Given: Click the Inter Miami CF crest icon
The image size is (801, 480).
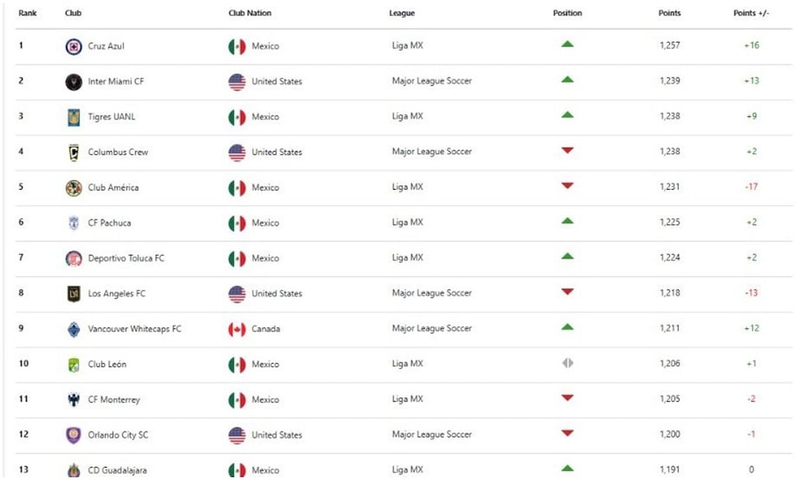Looking at the screenshot, I should click(74, 82).
